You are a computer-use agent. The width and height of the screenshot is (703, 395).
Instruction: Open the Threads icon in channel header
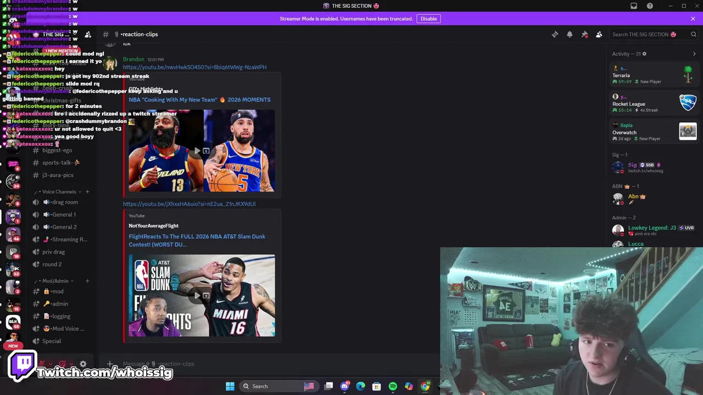tap(555, 34)
